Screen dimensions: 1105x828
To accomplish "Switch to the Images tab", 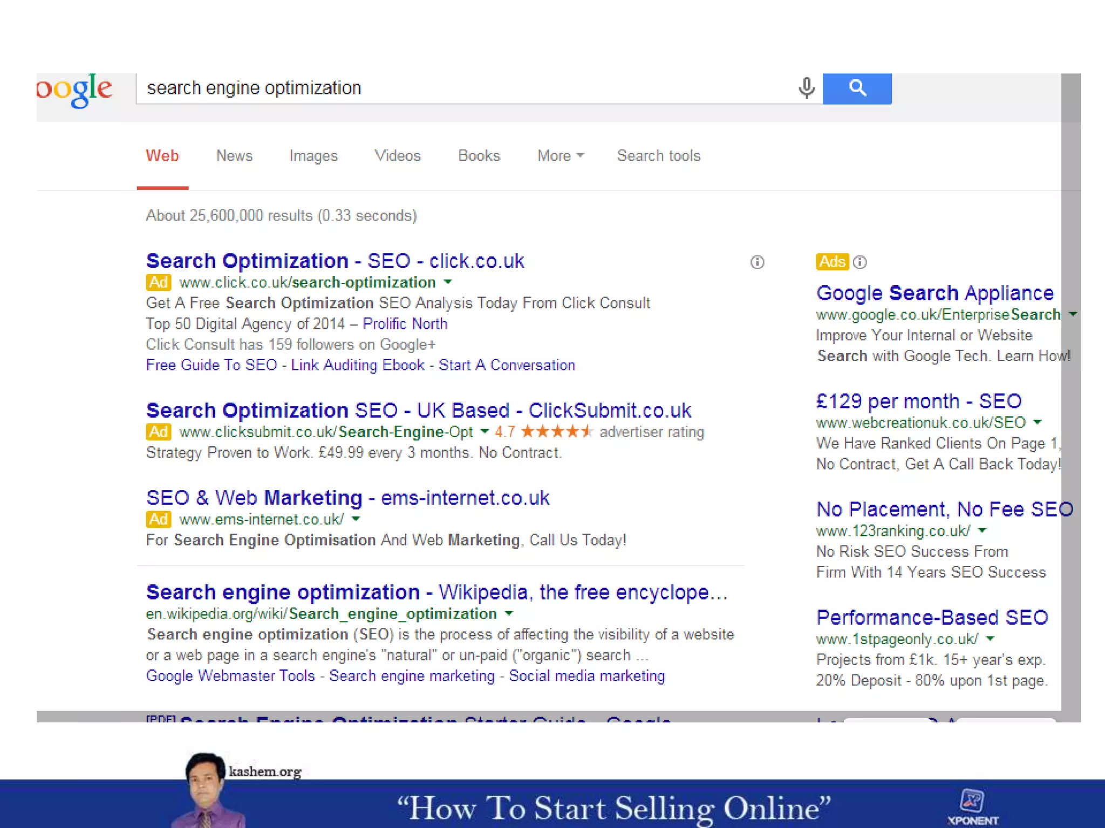I will click(313, 156).
